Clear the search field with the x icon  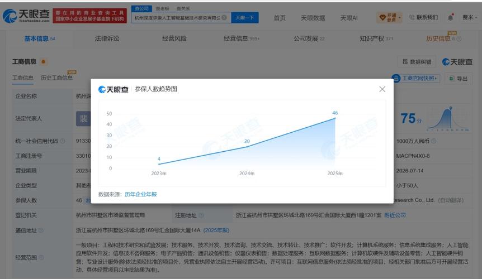coord(224,17)
